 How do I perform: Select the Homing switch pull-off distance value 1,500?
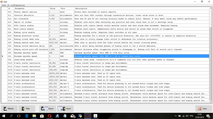[x=54, y=49]
